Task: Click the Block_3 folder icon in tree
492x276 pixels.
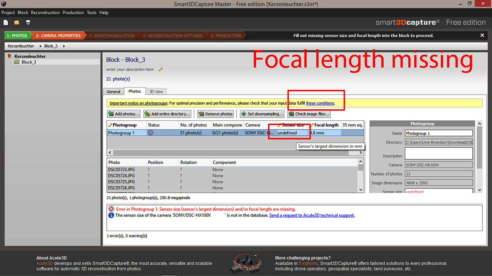Action: [17, 62]
